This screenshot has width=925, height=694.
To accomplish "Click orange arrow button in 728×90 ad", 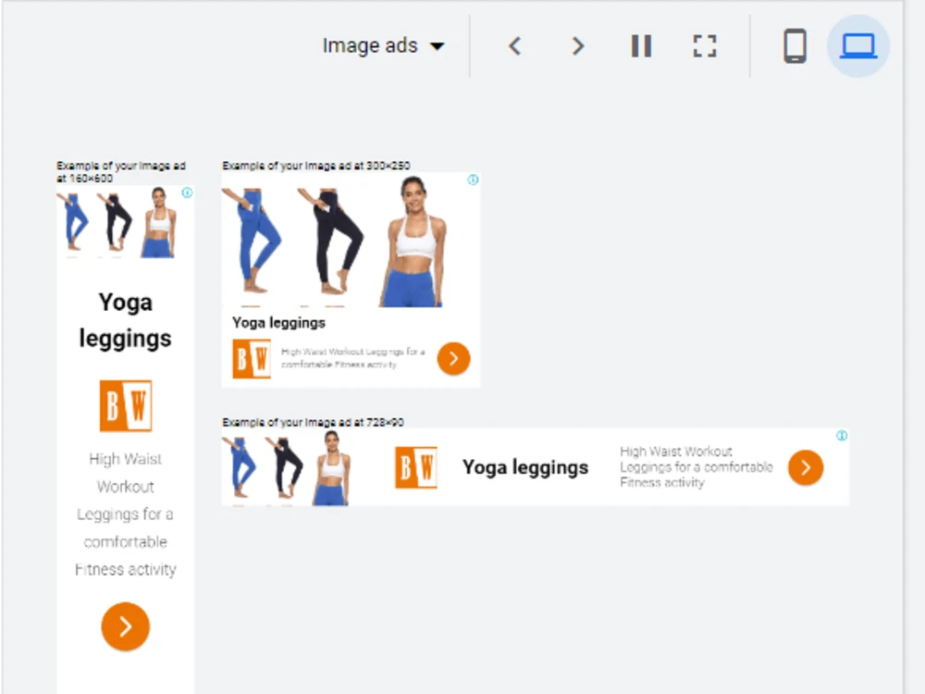I will (x=806, y=467).
